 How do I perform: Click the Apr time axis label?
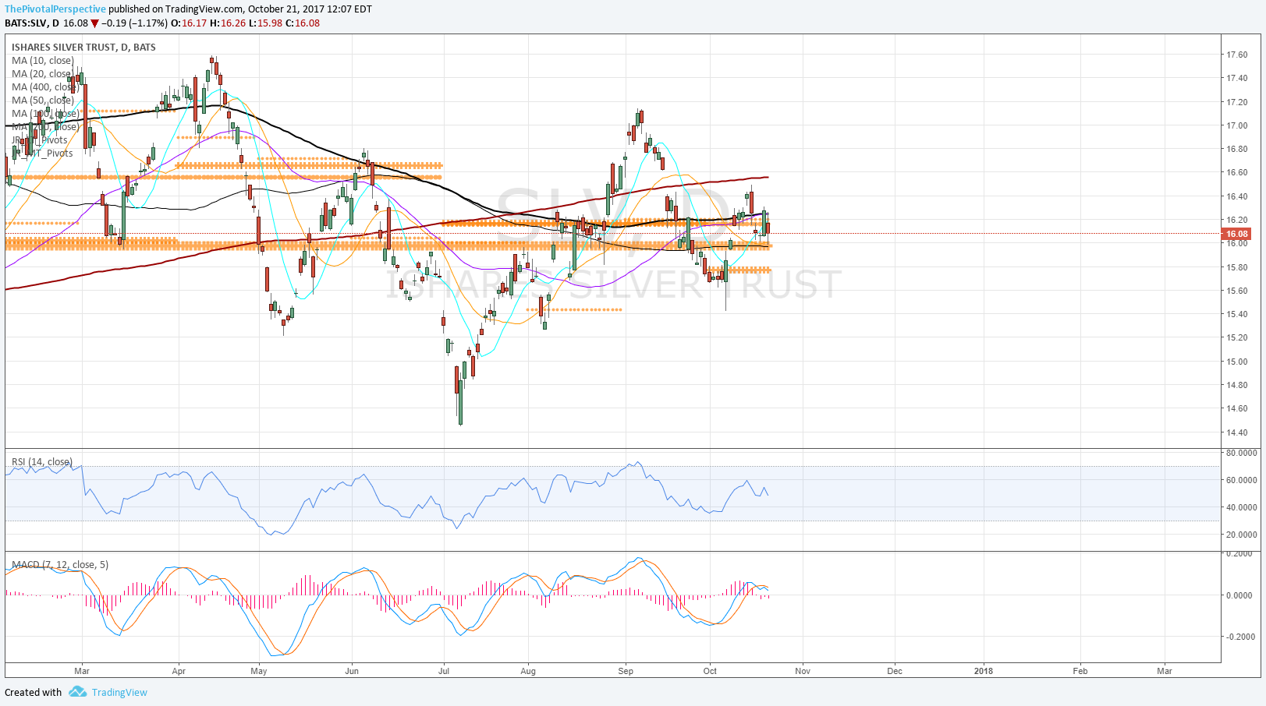tap(179, 671)
